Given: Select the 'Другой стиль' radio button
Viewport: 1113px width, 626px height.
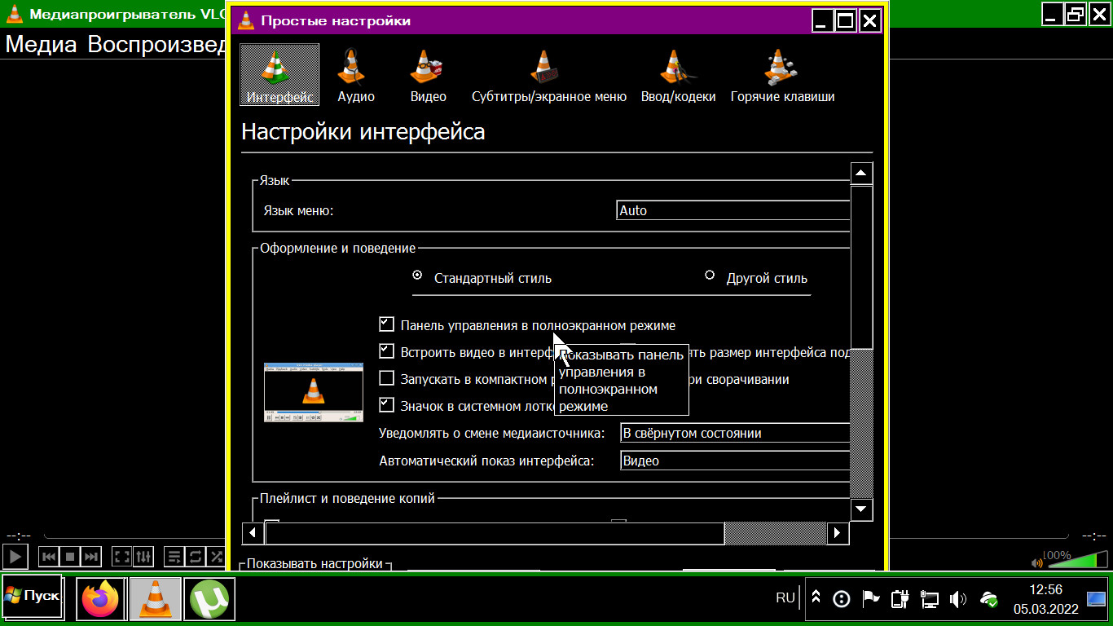Looking at the screenshot, I should [710, 276].
